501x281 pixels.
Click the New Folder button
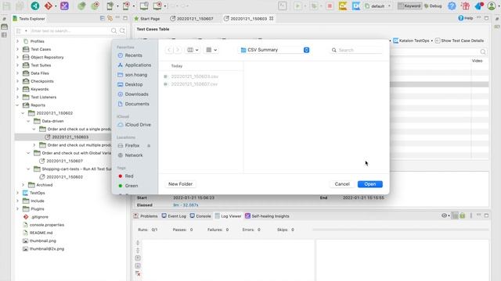point(180,184)
